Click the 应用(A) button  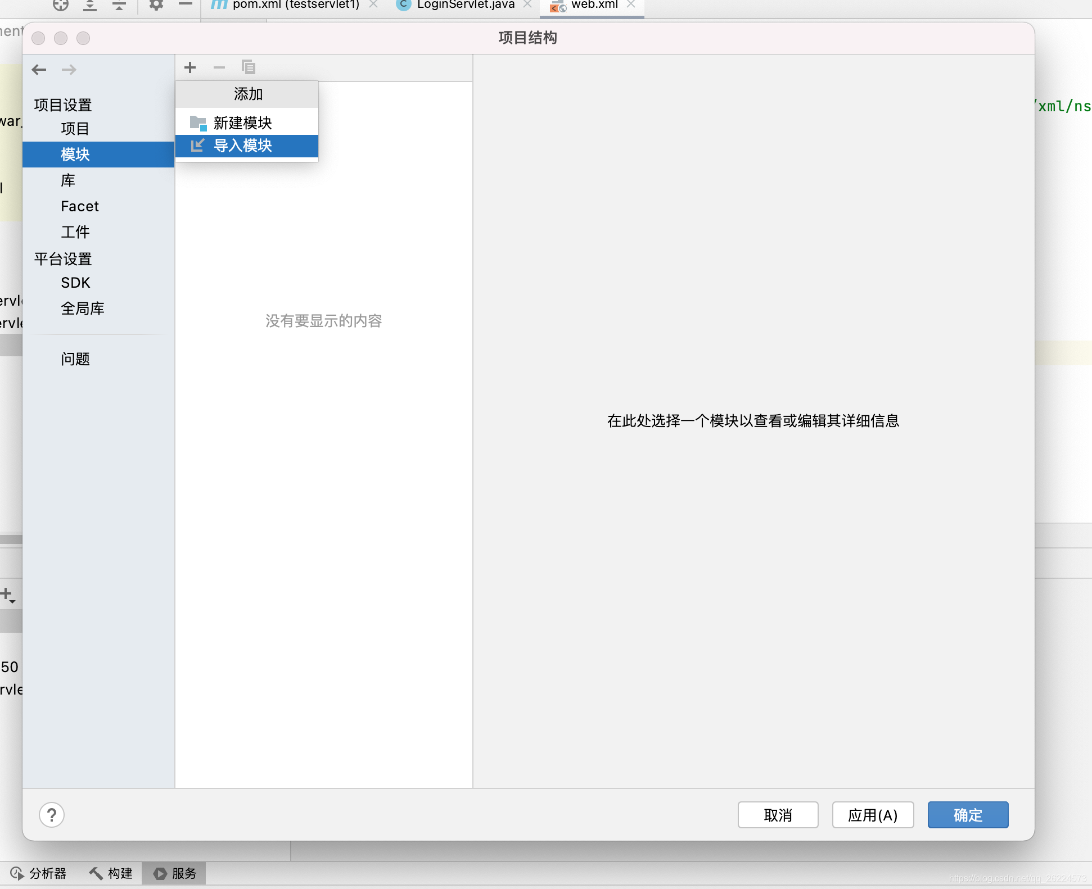coord(873,815)
